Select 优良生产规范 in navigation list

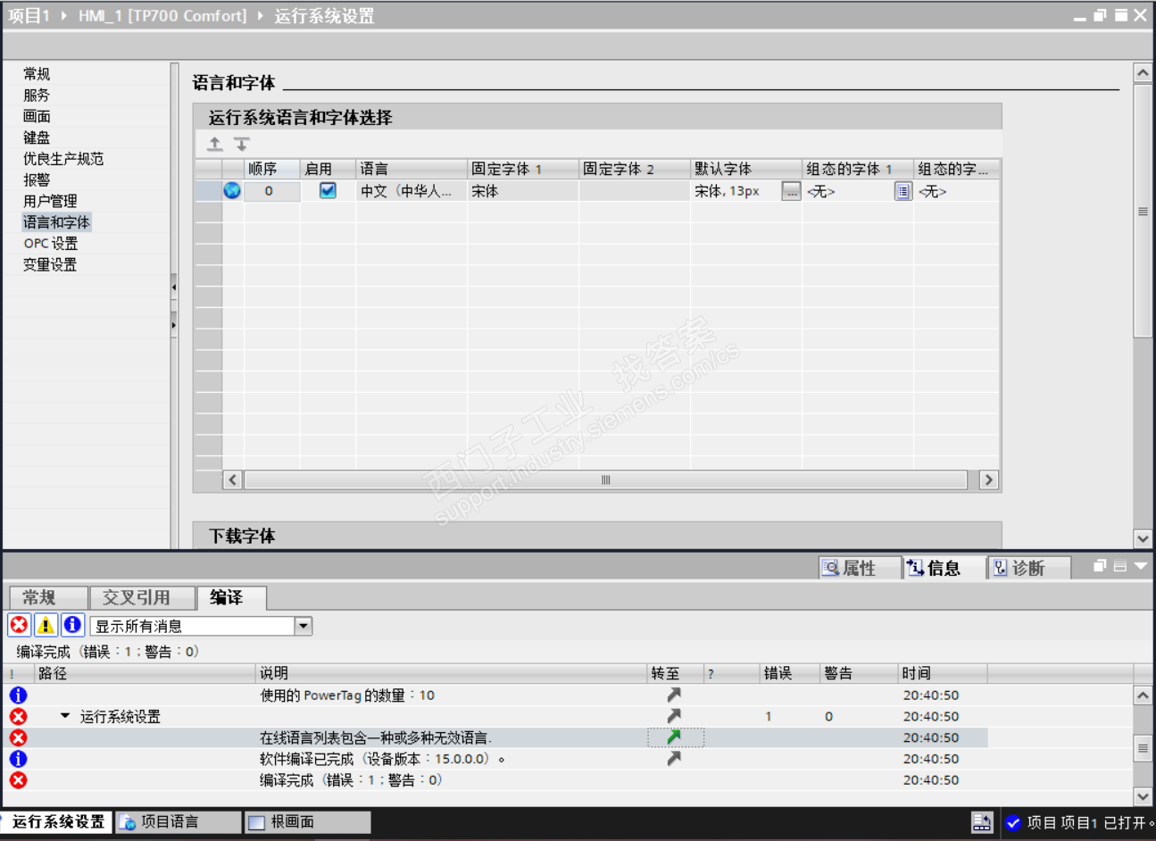coord(63,159)
